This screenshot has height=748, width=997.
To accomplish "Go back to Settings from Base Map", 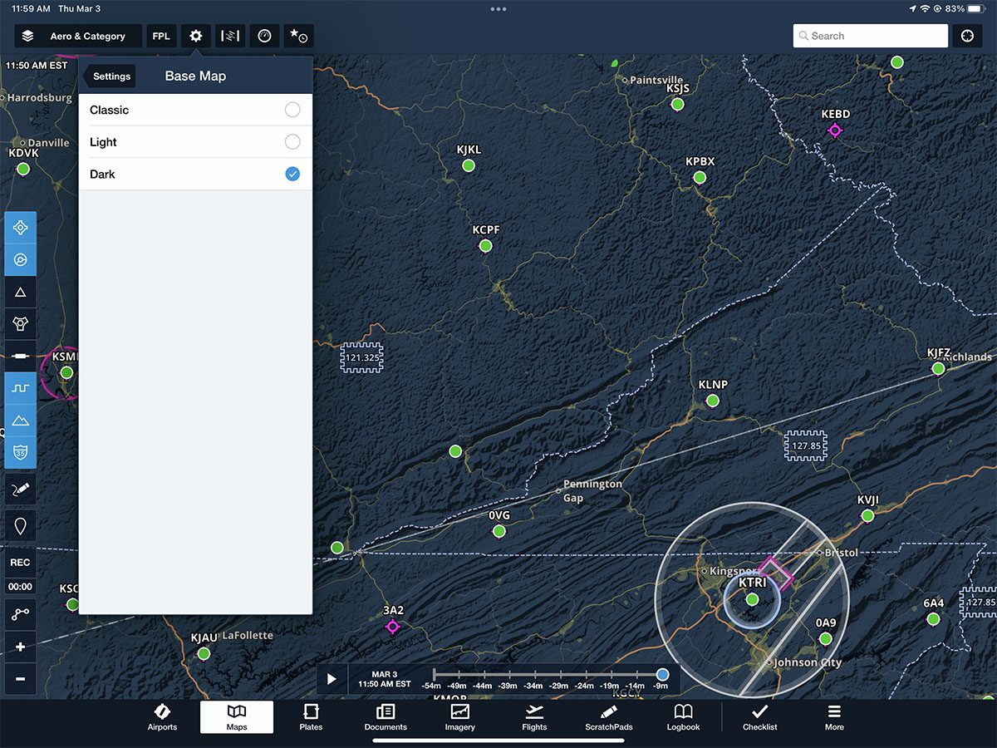I will pos(110,76).
